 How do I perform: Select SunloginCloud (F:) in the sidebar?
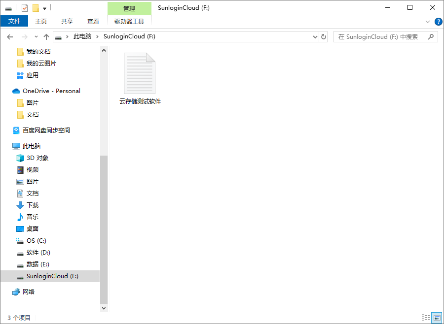click(50, 276)
